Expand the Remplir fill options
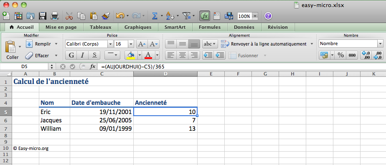The image size is (386, 165). pos(56,44)
